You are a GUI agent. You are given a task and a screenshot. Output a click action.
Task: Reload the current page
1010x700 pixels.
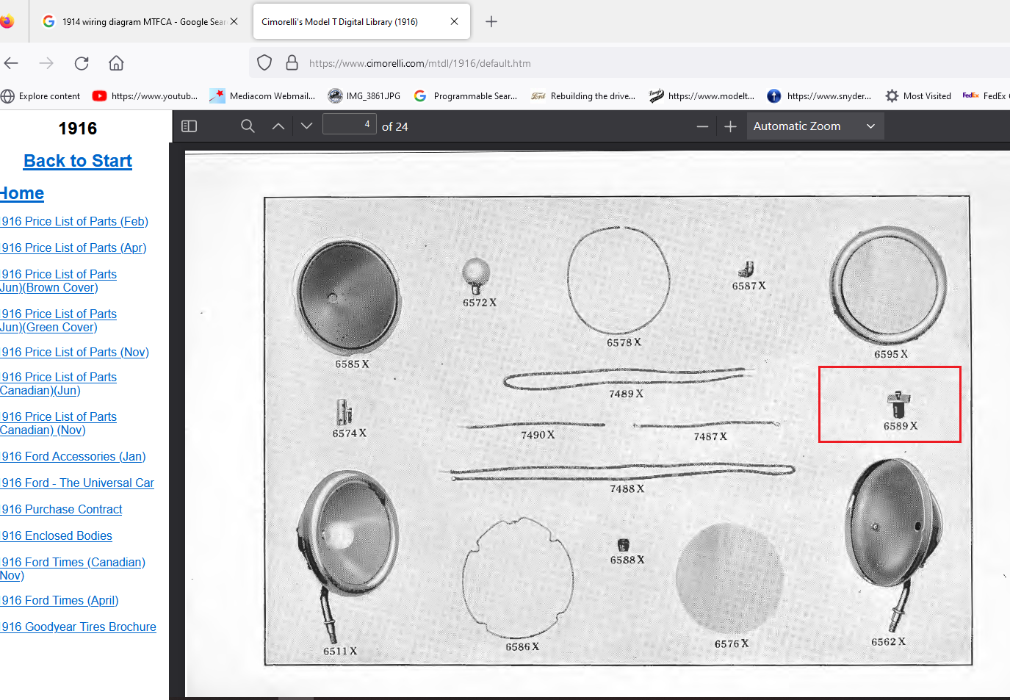click(82, 63)
